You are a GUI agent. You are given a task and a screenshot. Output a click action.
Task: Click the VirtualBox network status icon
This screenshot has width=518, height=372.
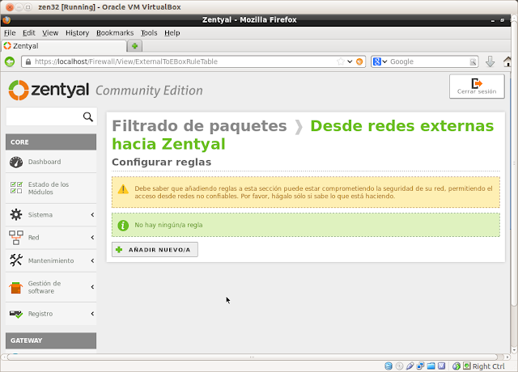point(420,366)
